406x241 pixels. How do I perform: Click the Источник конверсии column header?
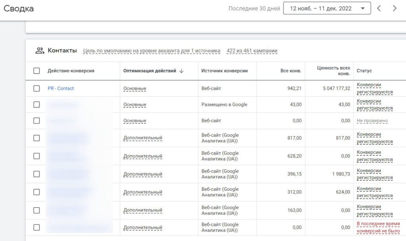pos(224,71)
